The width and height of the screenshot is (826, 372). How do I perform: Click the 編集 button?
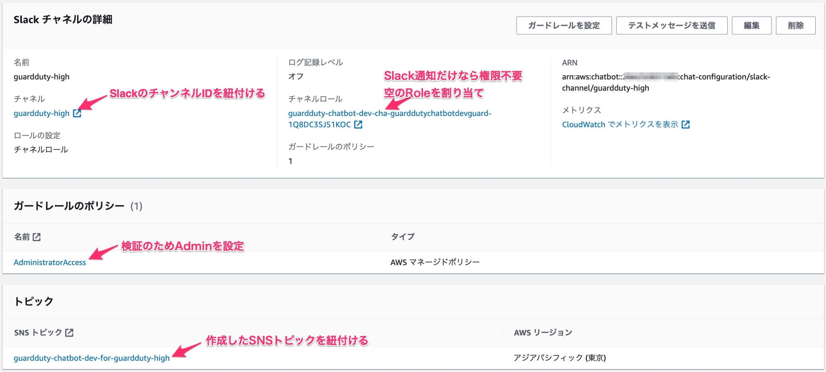click(751, 25)
